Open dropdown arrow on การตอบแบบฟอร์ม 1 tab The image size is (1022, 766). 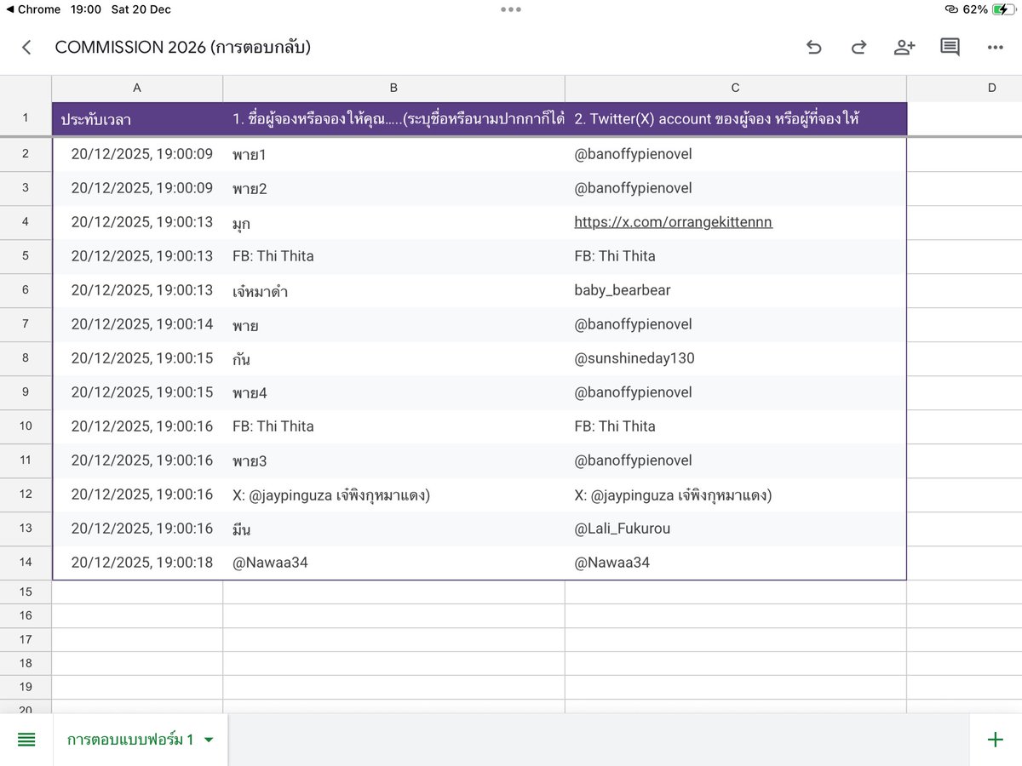209,740
